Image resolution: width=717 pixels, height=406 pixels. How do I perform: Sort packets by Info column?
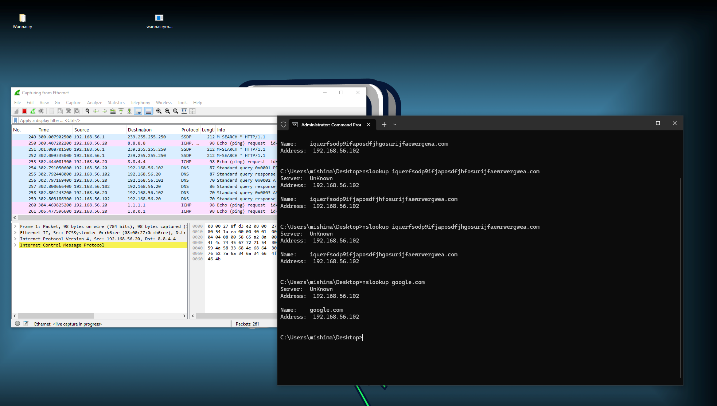tap(246, 130)
